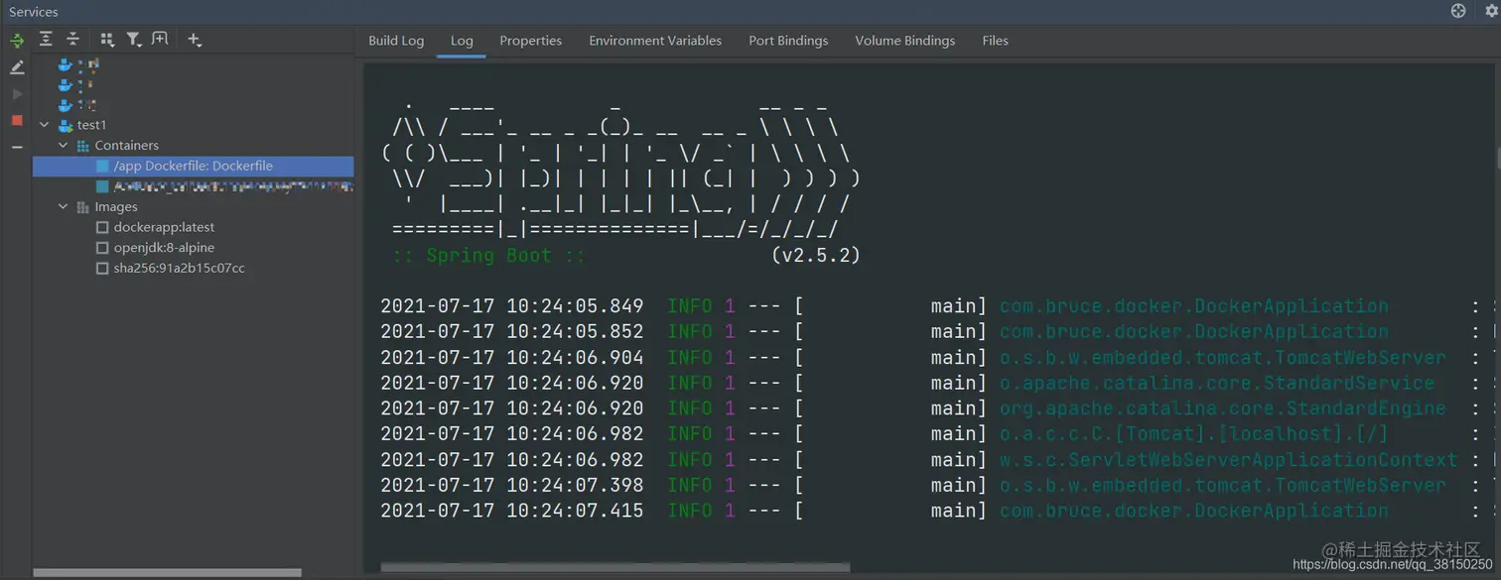Click o.a.c.c.C.[Tomcat].[localhost].[/] logger name
Image resolution: width=1501 pixels, height=580 pixels.
tap(1193, 434)
